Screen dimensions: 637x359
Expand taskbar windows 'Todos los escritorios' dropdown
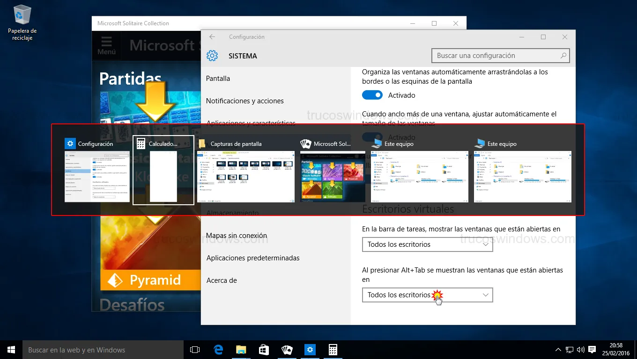(427, 244)
